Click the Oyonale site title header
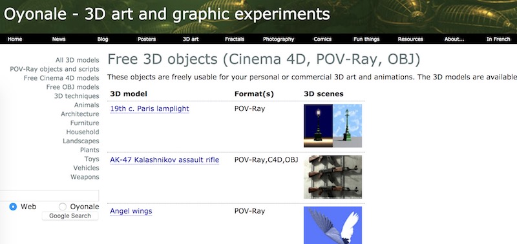Image resolution: width=517 pixels, height=244 pixels. tap(167, 14)
